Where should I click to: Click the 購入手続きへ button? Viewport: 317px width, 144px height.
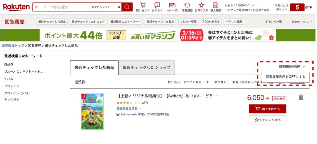tap(267, 109)
